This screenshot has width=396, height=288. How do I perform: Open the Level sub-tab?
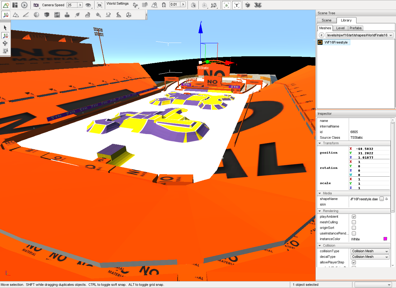[x=340, y=28]
